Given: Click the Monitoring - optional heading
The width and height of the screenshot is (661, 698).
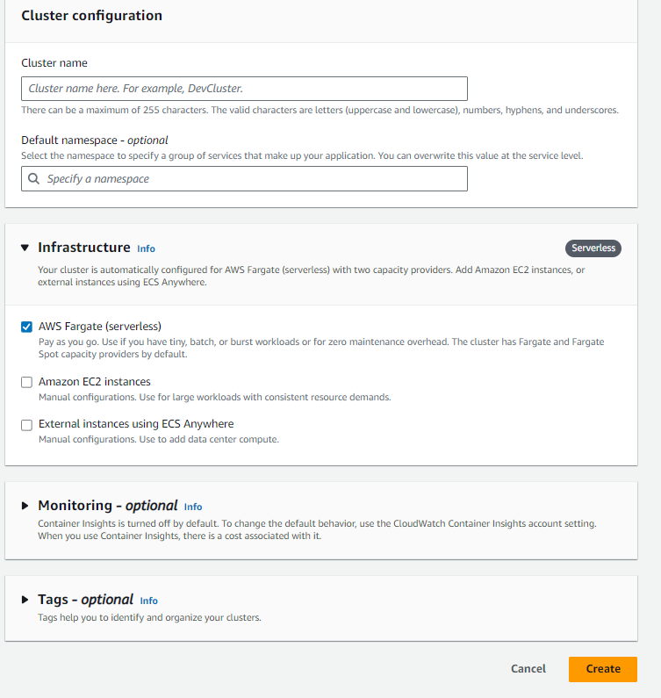Looking at the screenshot, I should [107, 506].
